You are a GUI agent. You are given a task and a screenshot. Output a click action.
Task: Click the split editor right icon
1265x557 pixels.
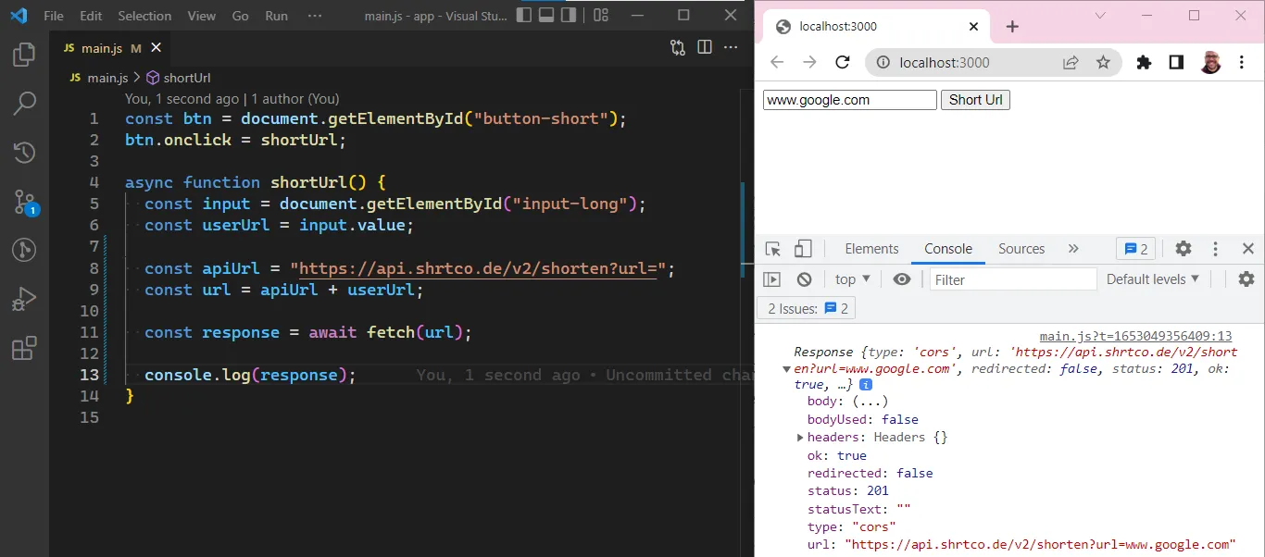(705, 47)
